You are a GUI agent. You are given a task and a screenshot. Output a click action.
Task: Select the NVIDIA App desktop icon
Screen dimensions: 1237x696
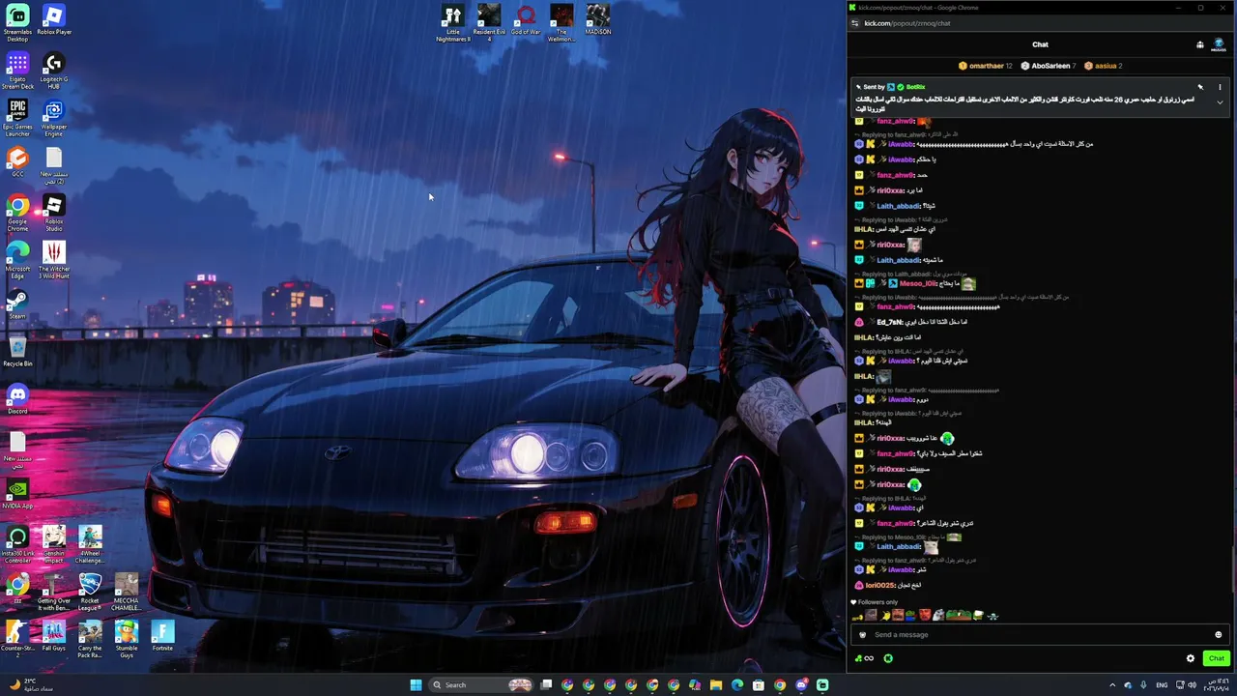click(x=17, y=493)
